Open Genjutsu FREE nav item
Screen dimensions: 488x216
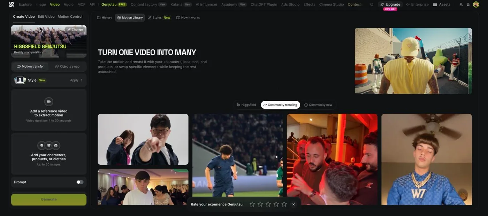coord(114,5)
